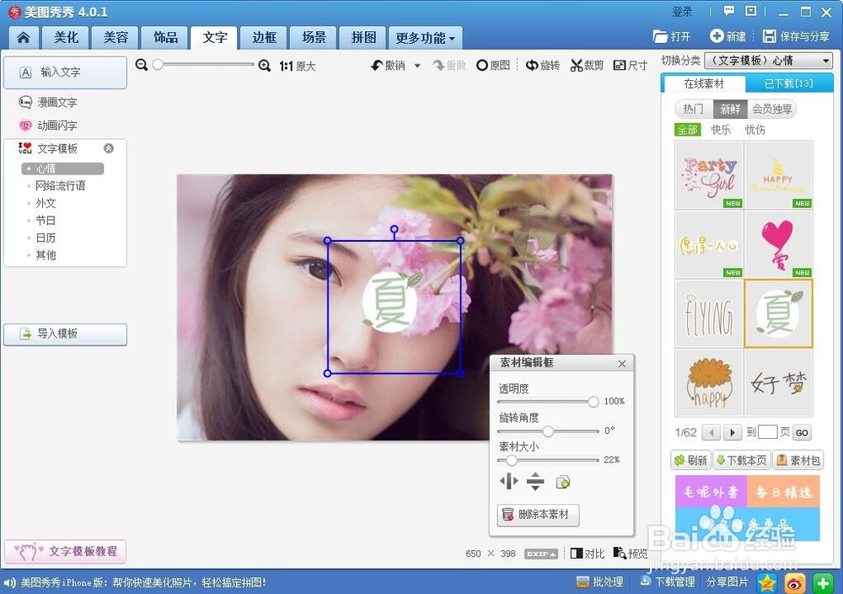This screenshot has width=843, height=594.
Task: Click the 删除本素材 delete button
Action: (x=538, y=515)
